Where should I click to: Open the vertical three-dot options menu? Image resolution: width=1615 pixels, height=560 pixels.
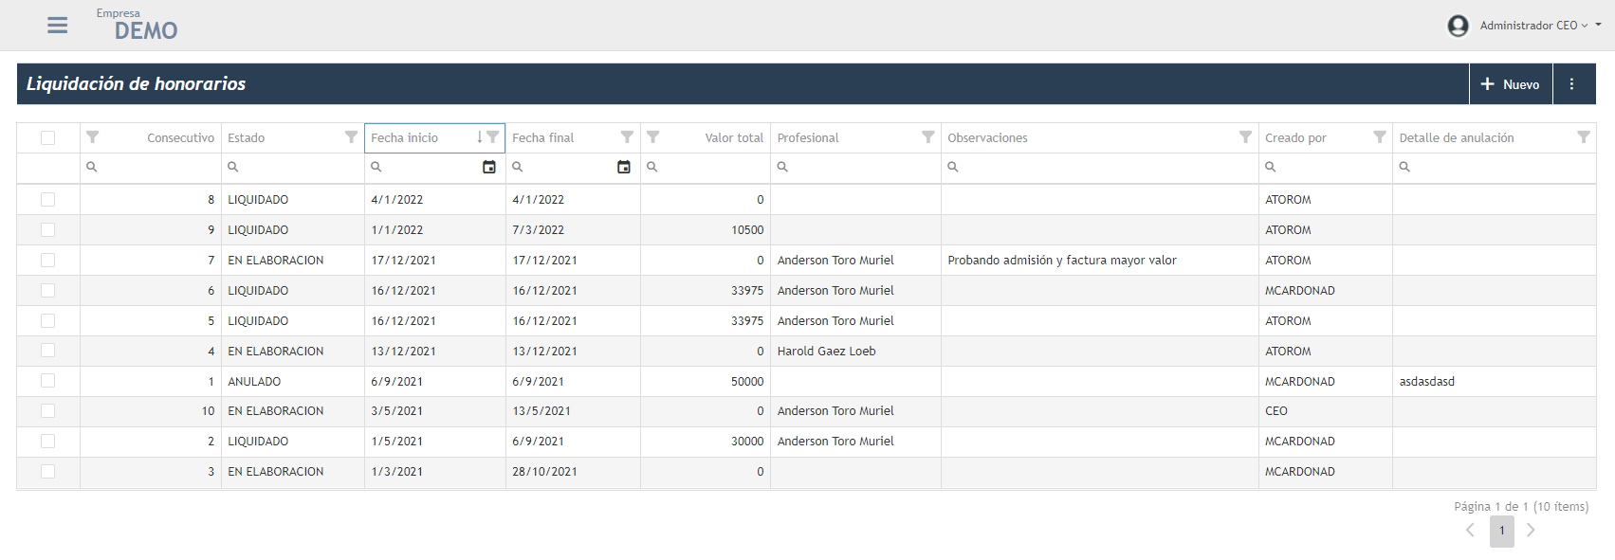[1571, 84]
